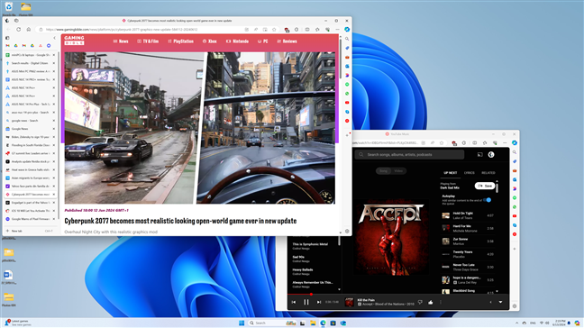Open 'Heavy Ballads' playlist in YouTube Music sidebar
Screen dimensions: 584x328
click(x=314, y=271)
